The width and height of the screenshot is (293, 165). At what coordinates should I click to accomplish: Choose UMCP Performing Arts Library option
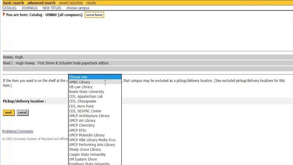point(95,145)
